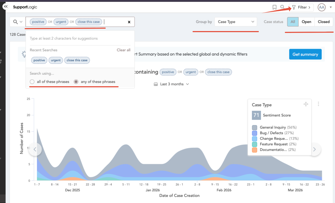Select All case status tab
335x203 pixels.
pos(293,22)
